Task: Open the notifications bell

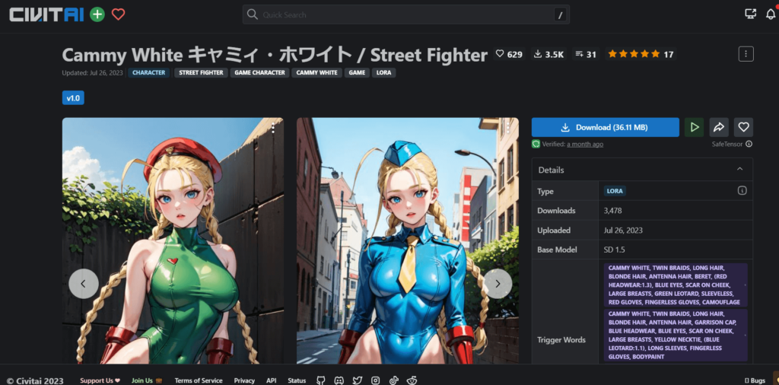Action: pyautogui.click(x=770, y=14)
